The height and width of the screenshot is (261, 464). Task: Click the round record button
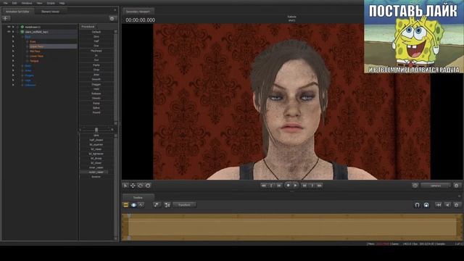tap(288, 186)
